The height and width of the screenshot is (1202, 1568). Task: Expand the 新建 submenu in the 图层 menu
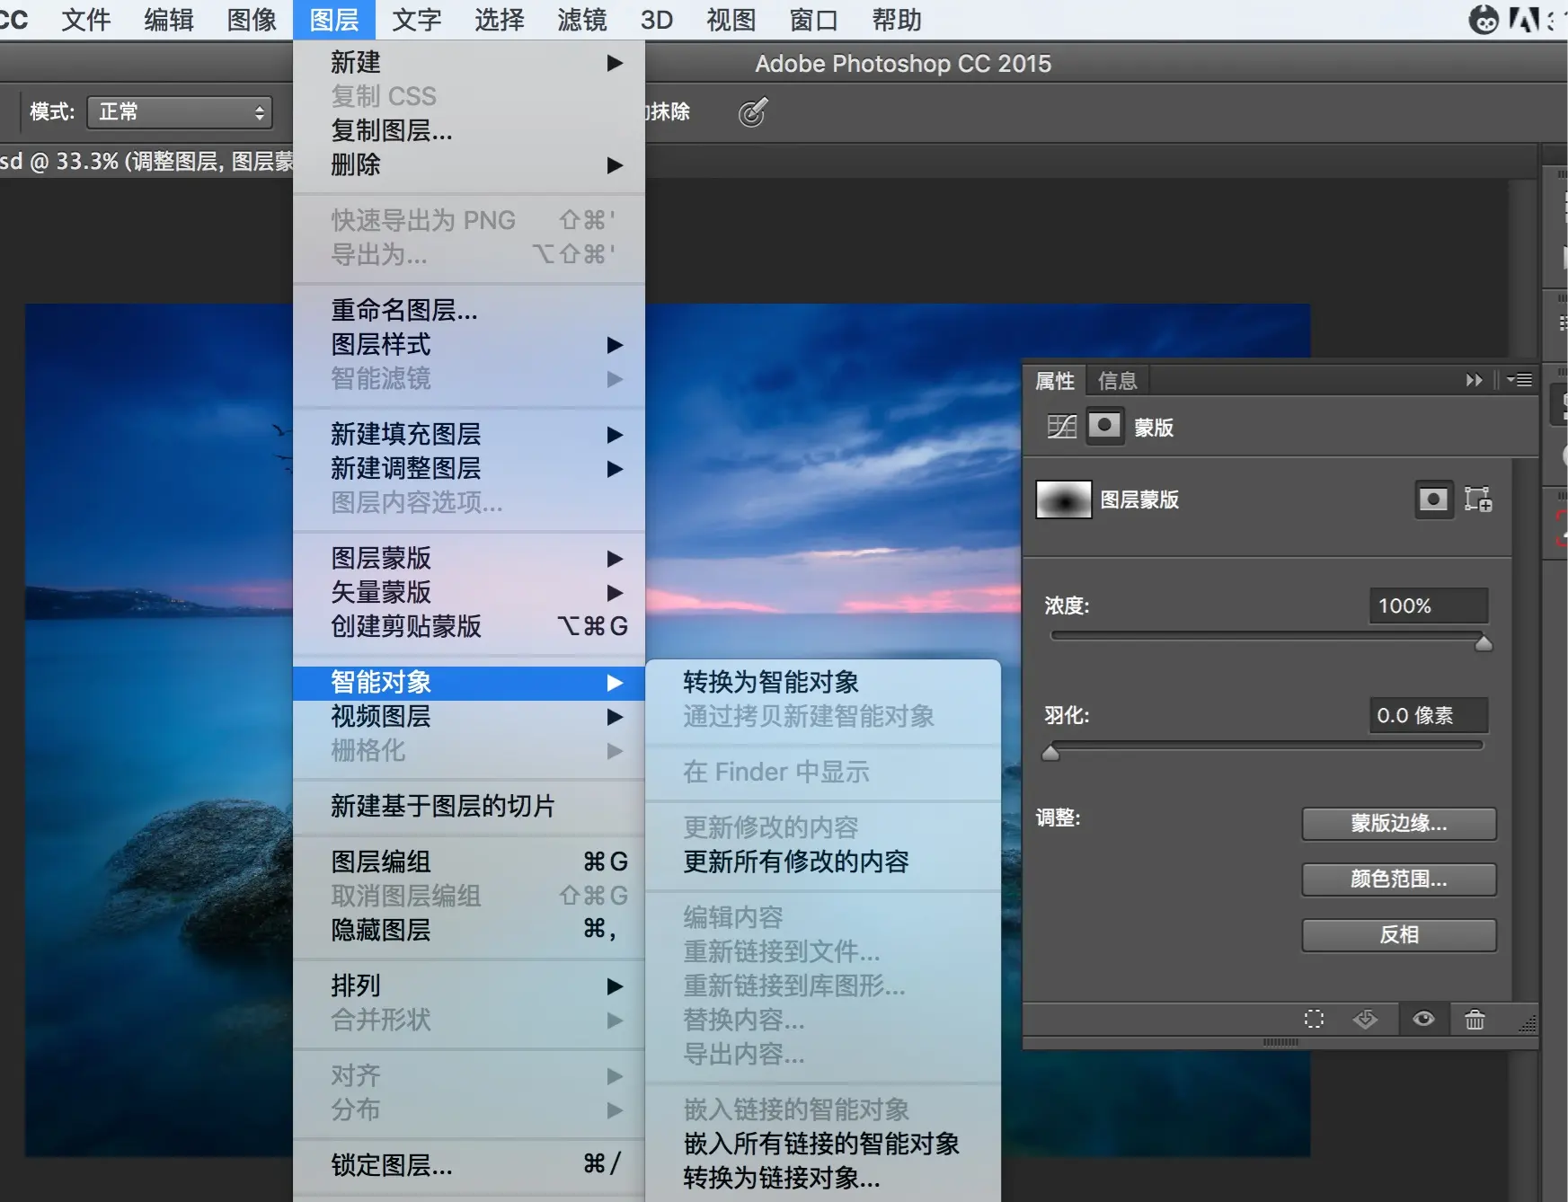click(469, 62)
